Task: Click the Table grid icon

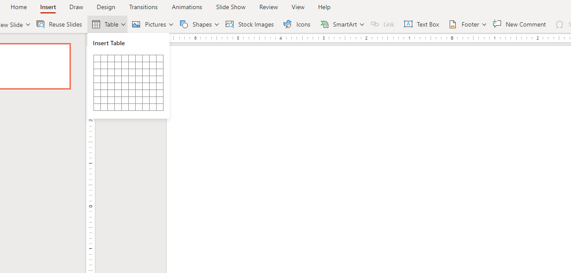Action: 96,24
